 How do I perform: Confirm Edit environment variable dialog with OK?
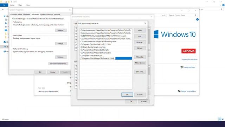click(x=127, y=95)
